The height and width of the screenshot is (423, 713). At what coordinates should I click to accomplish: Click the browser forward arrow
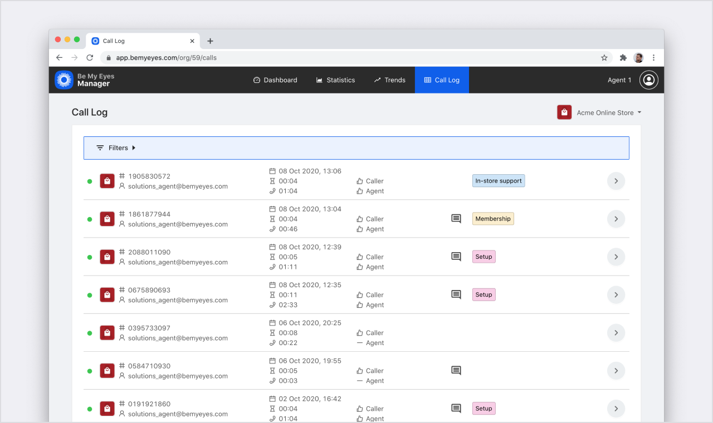75,58
